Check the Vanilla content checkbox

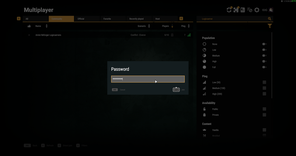(x=264, y=130)
